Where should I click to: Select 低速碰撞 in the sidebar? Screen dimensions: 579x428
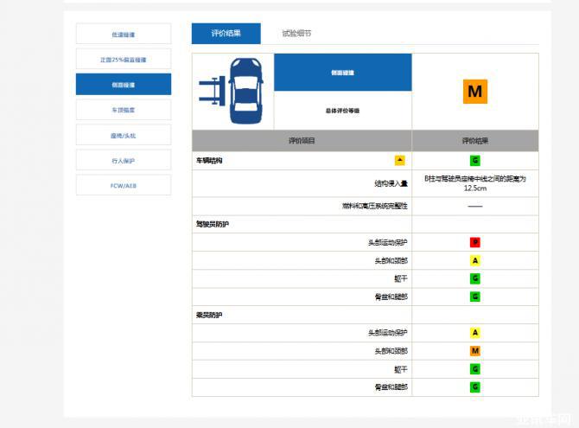pyautogui.click(x=124, y=35)
